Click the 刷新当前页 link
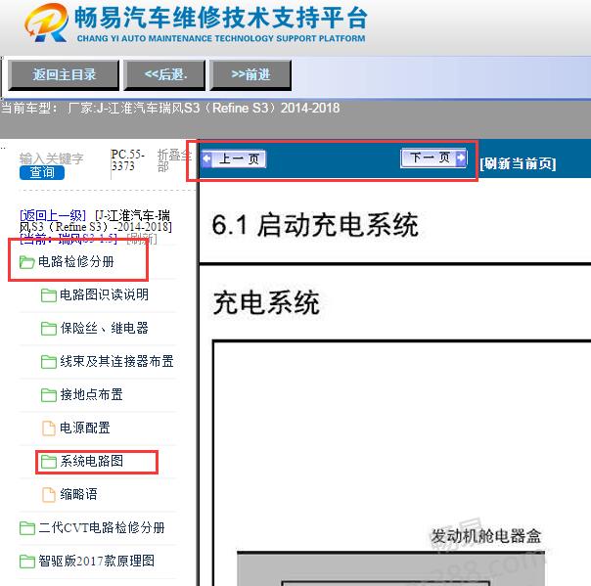 click(x=518, y=163)
